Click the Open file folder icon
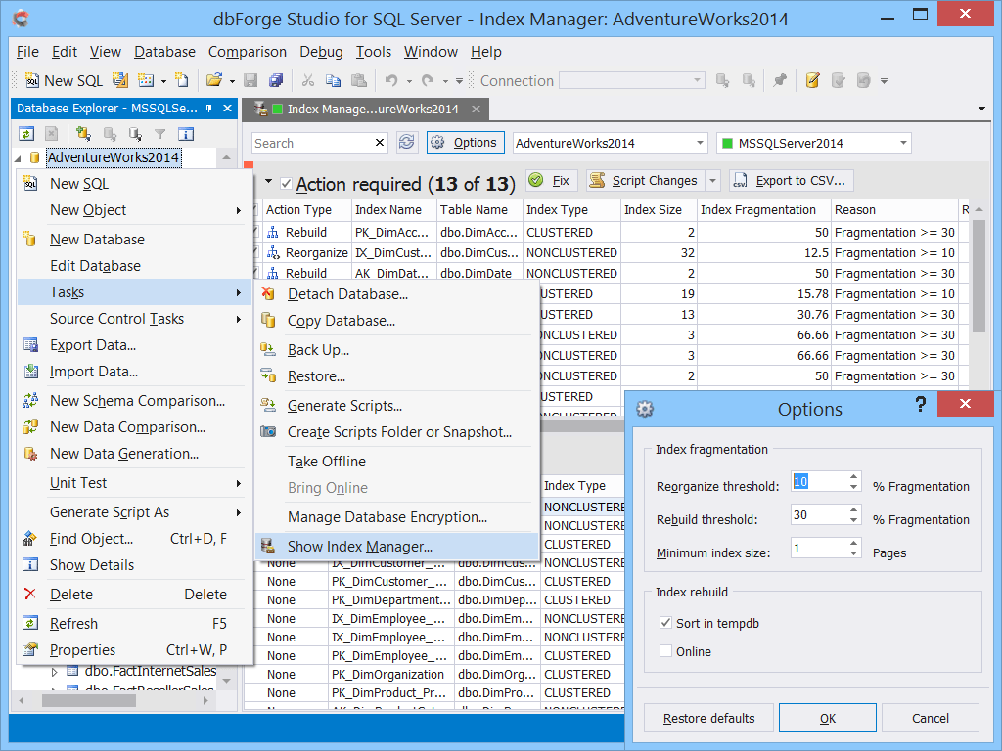Screen dimensions: 1002x751 [x=214, y=80]
